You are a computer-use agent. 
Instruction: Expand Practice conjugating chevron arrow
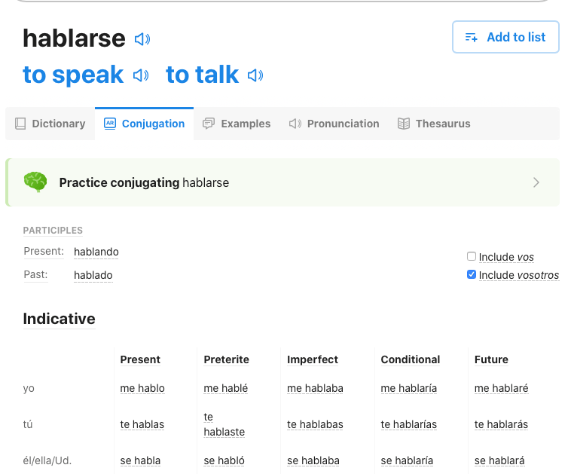[536, 182]
